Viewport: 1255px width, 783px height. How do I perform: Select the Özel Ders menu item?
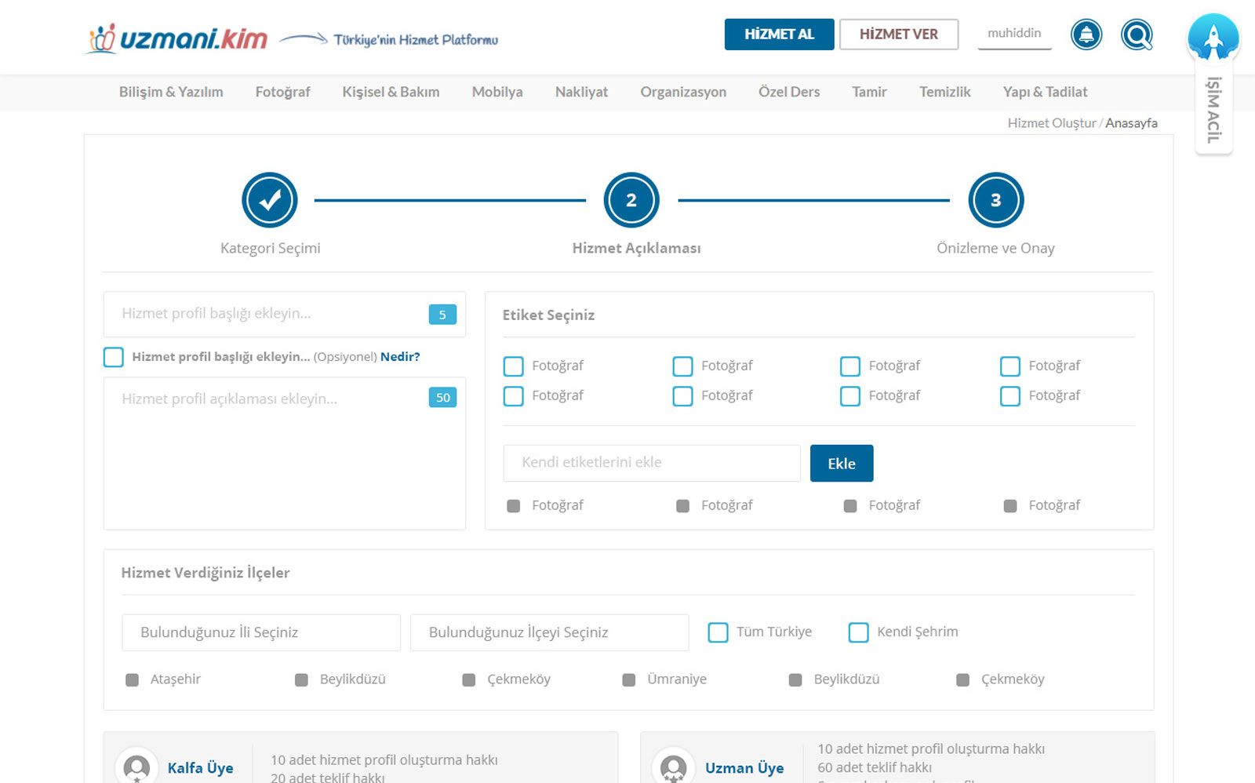(x=788, y=92)
